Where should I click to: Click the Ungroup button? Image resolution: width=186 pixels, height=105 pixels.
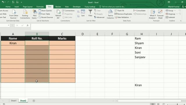tap(171, 14)
